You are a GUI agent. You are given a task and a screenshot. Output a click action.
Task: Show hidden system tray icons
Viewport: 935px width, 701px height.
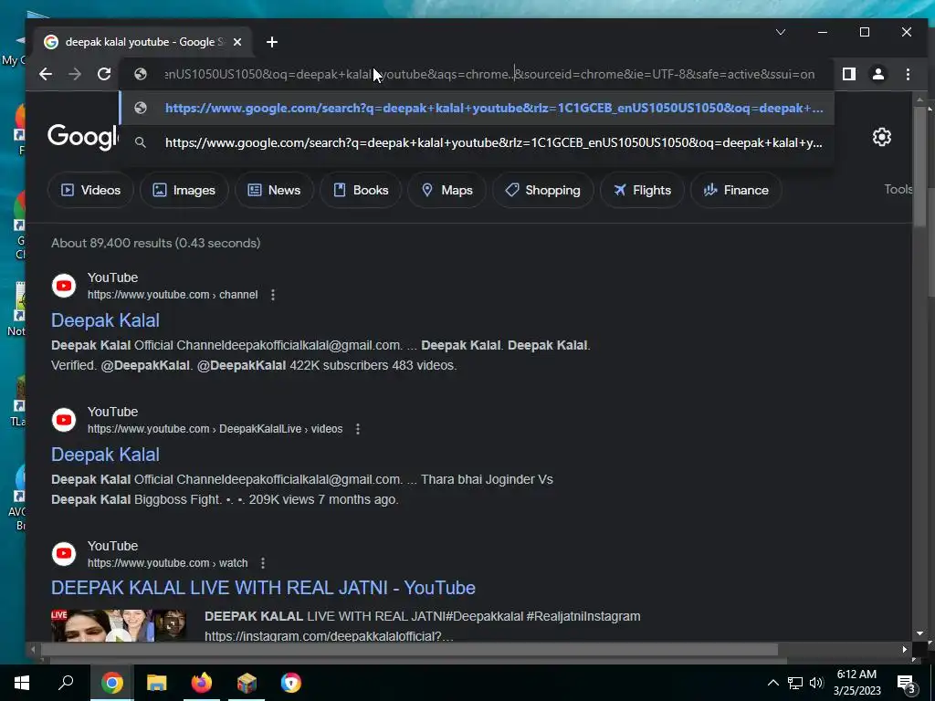[x=772, y=683]
